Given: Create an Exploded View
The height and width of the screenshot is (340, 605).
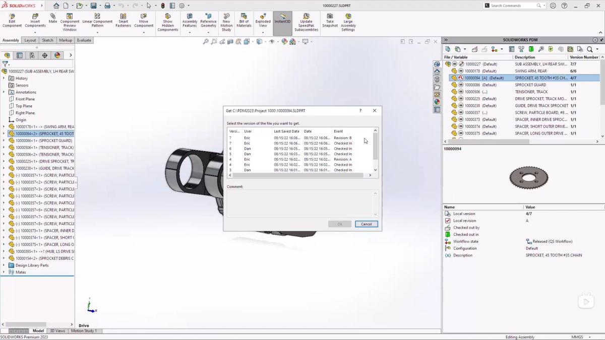Looking at the screenshot, I should click(x=263, y=20).
